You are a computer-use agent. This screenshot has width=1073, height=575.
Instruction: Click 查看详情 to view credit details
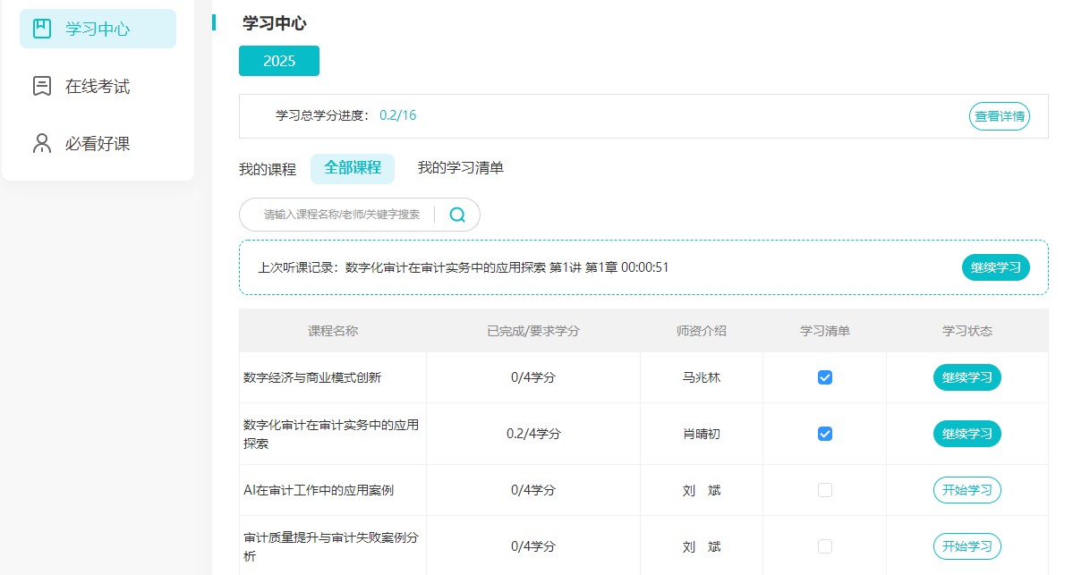[x=998, y=116]
